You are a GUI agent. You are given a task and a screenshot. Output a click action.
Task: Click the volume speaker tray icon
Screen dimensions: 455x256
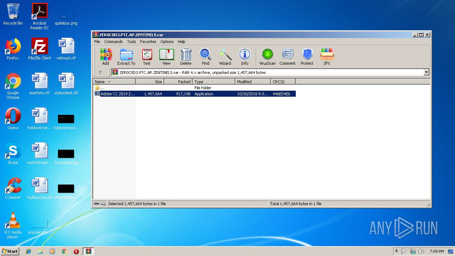pos(421,251)
